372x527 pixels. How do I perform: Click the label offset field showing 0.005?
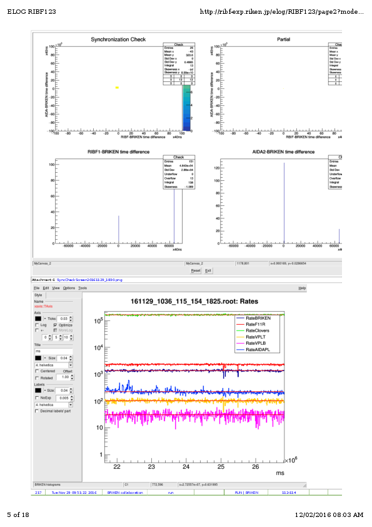[x=63, y=398]
